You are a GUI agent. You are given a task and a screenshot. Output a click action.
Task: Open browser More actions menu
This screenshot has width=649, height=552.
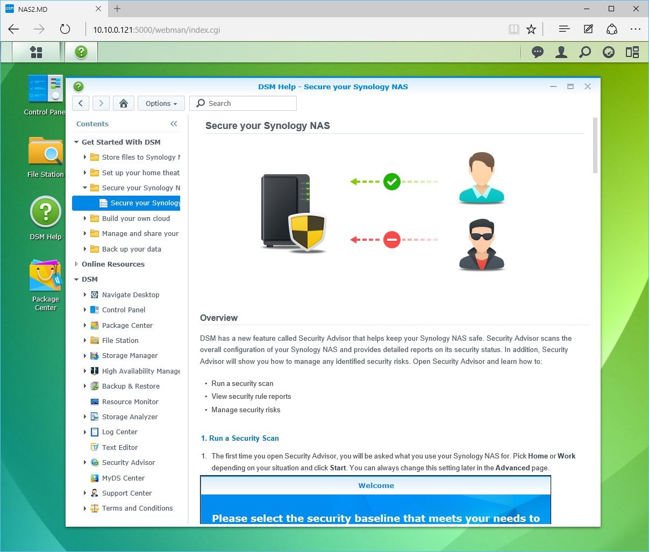pos(636,30)
